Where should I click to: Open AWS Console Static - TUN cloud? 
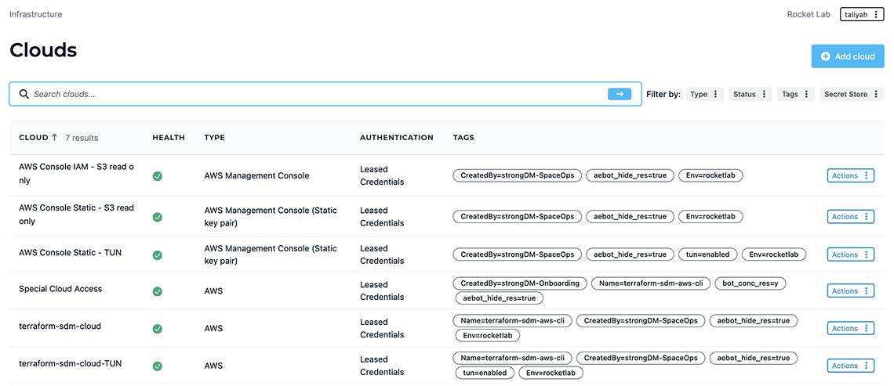70,252
